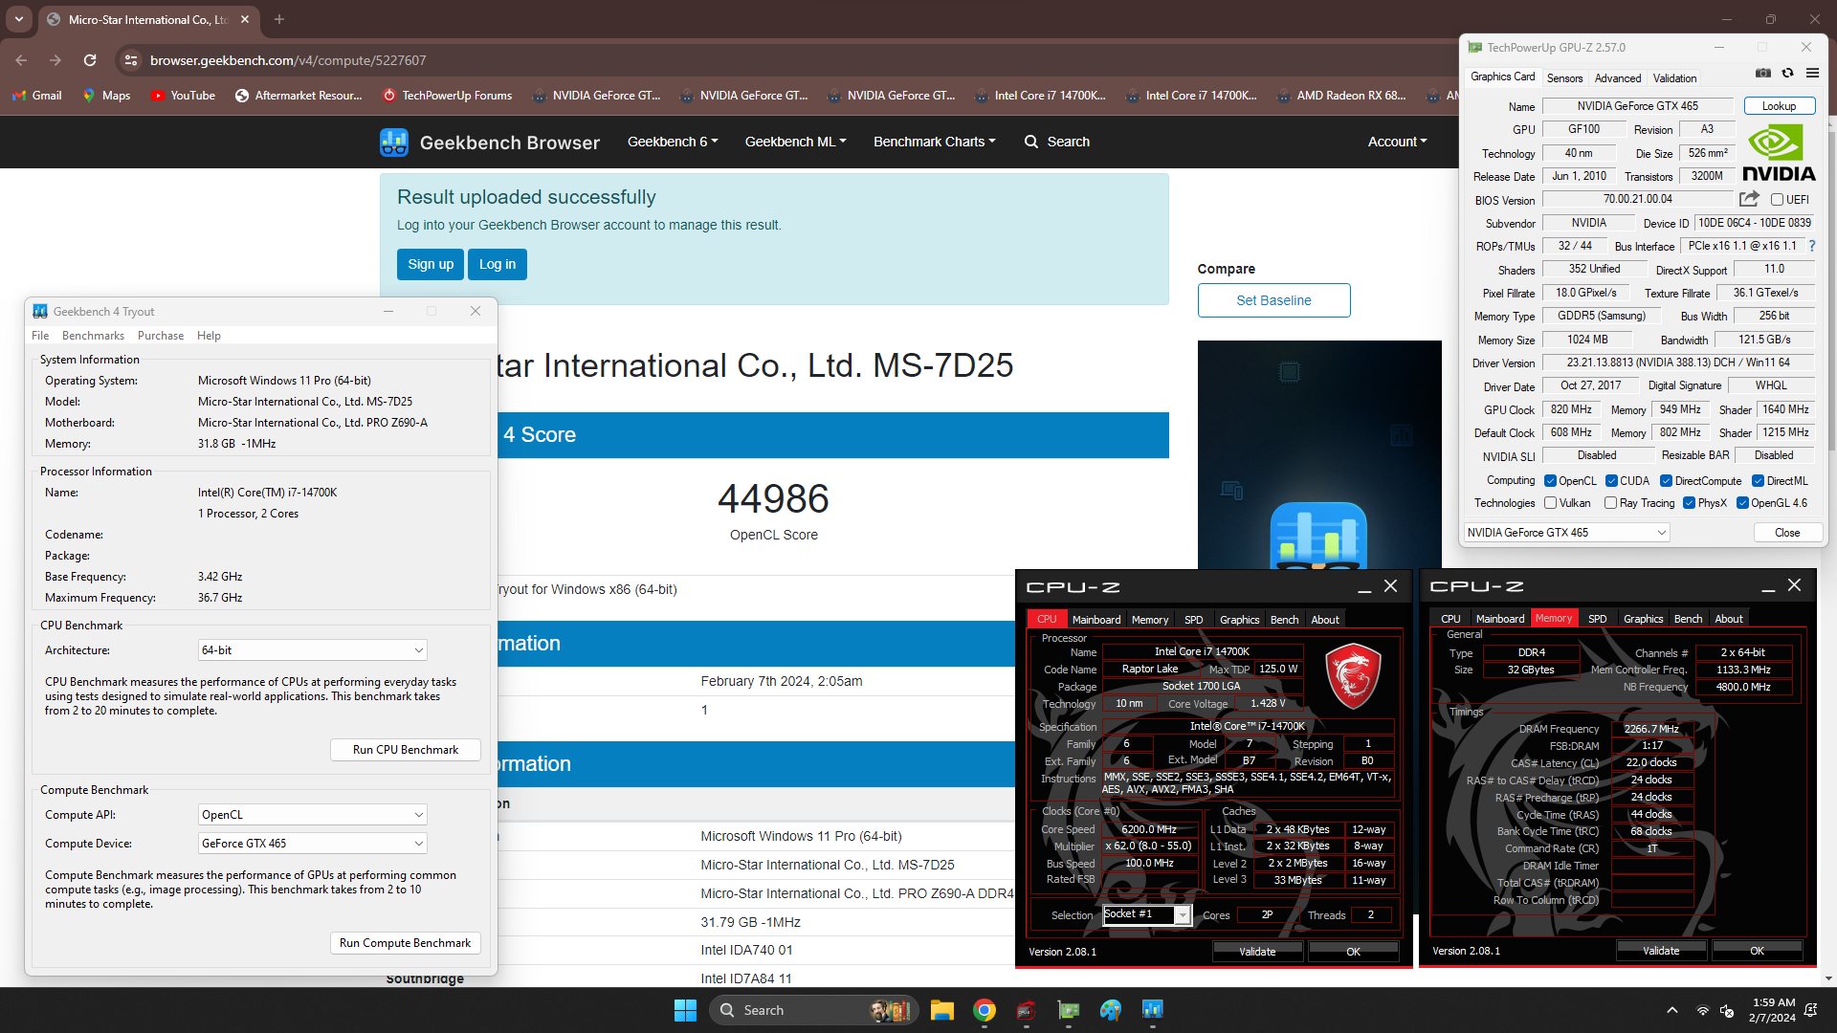
Task: Open site information icon in address bar
Action: click(x=131, y=60)
